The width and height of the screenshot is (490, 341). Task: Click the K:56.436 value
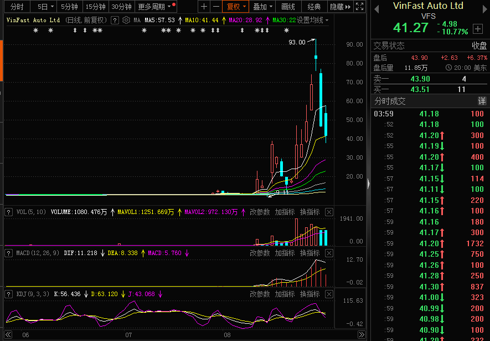(x=67, y=294)
